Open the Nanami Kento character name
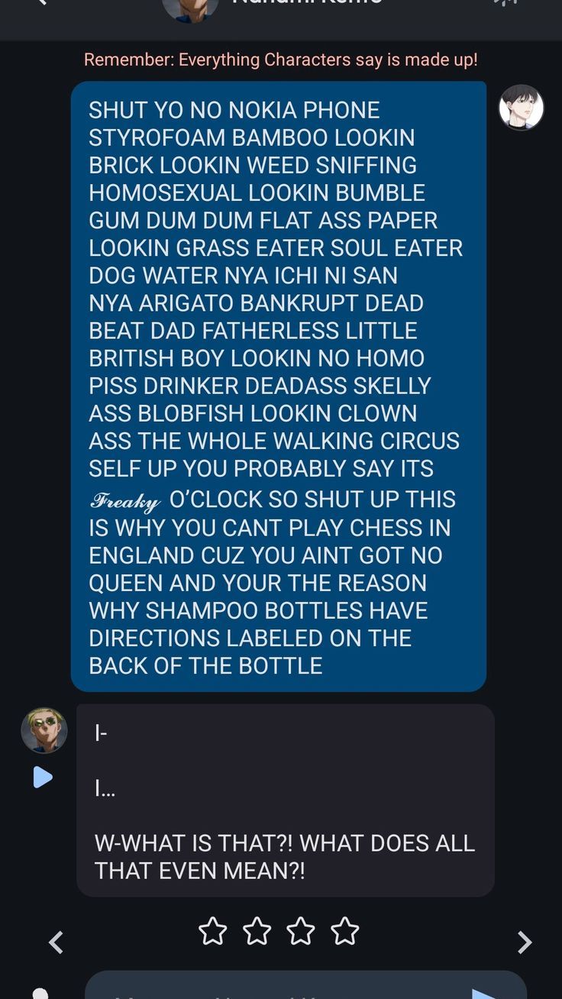 click(307, 3)
